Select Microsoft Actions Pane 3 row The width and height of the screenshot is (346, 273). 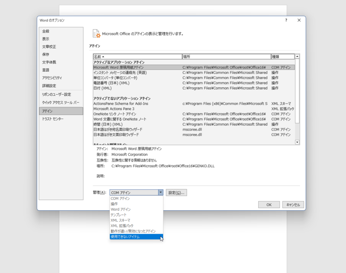click(194, 109)
